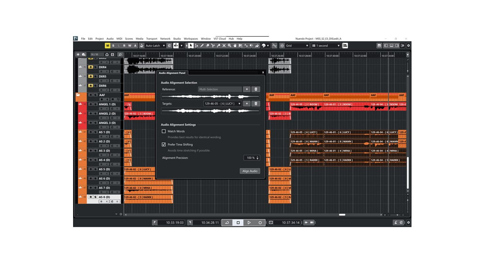Open Audio Alignment toolbar icon beside 1 second
This screenshot has height=264, width=485.
click(345, 45)
